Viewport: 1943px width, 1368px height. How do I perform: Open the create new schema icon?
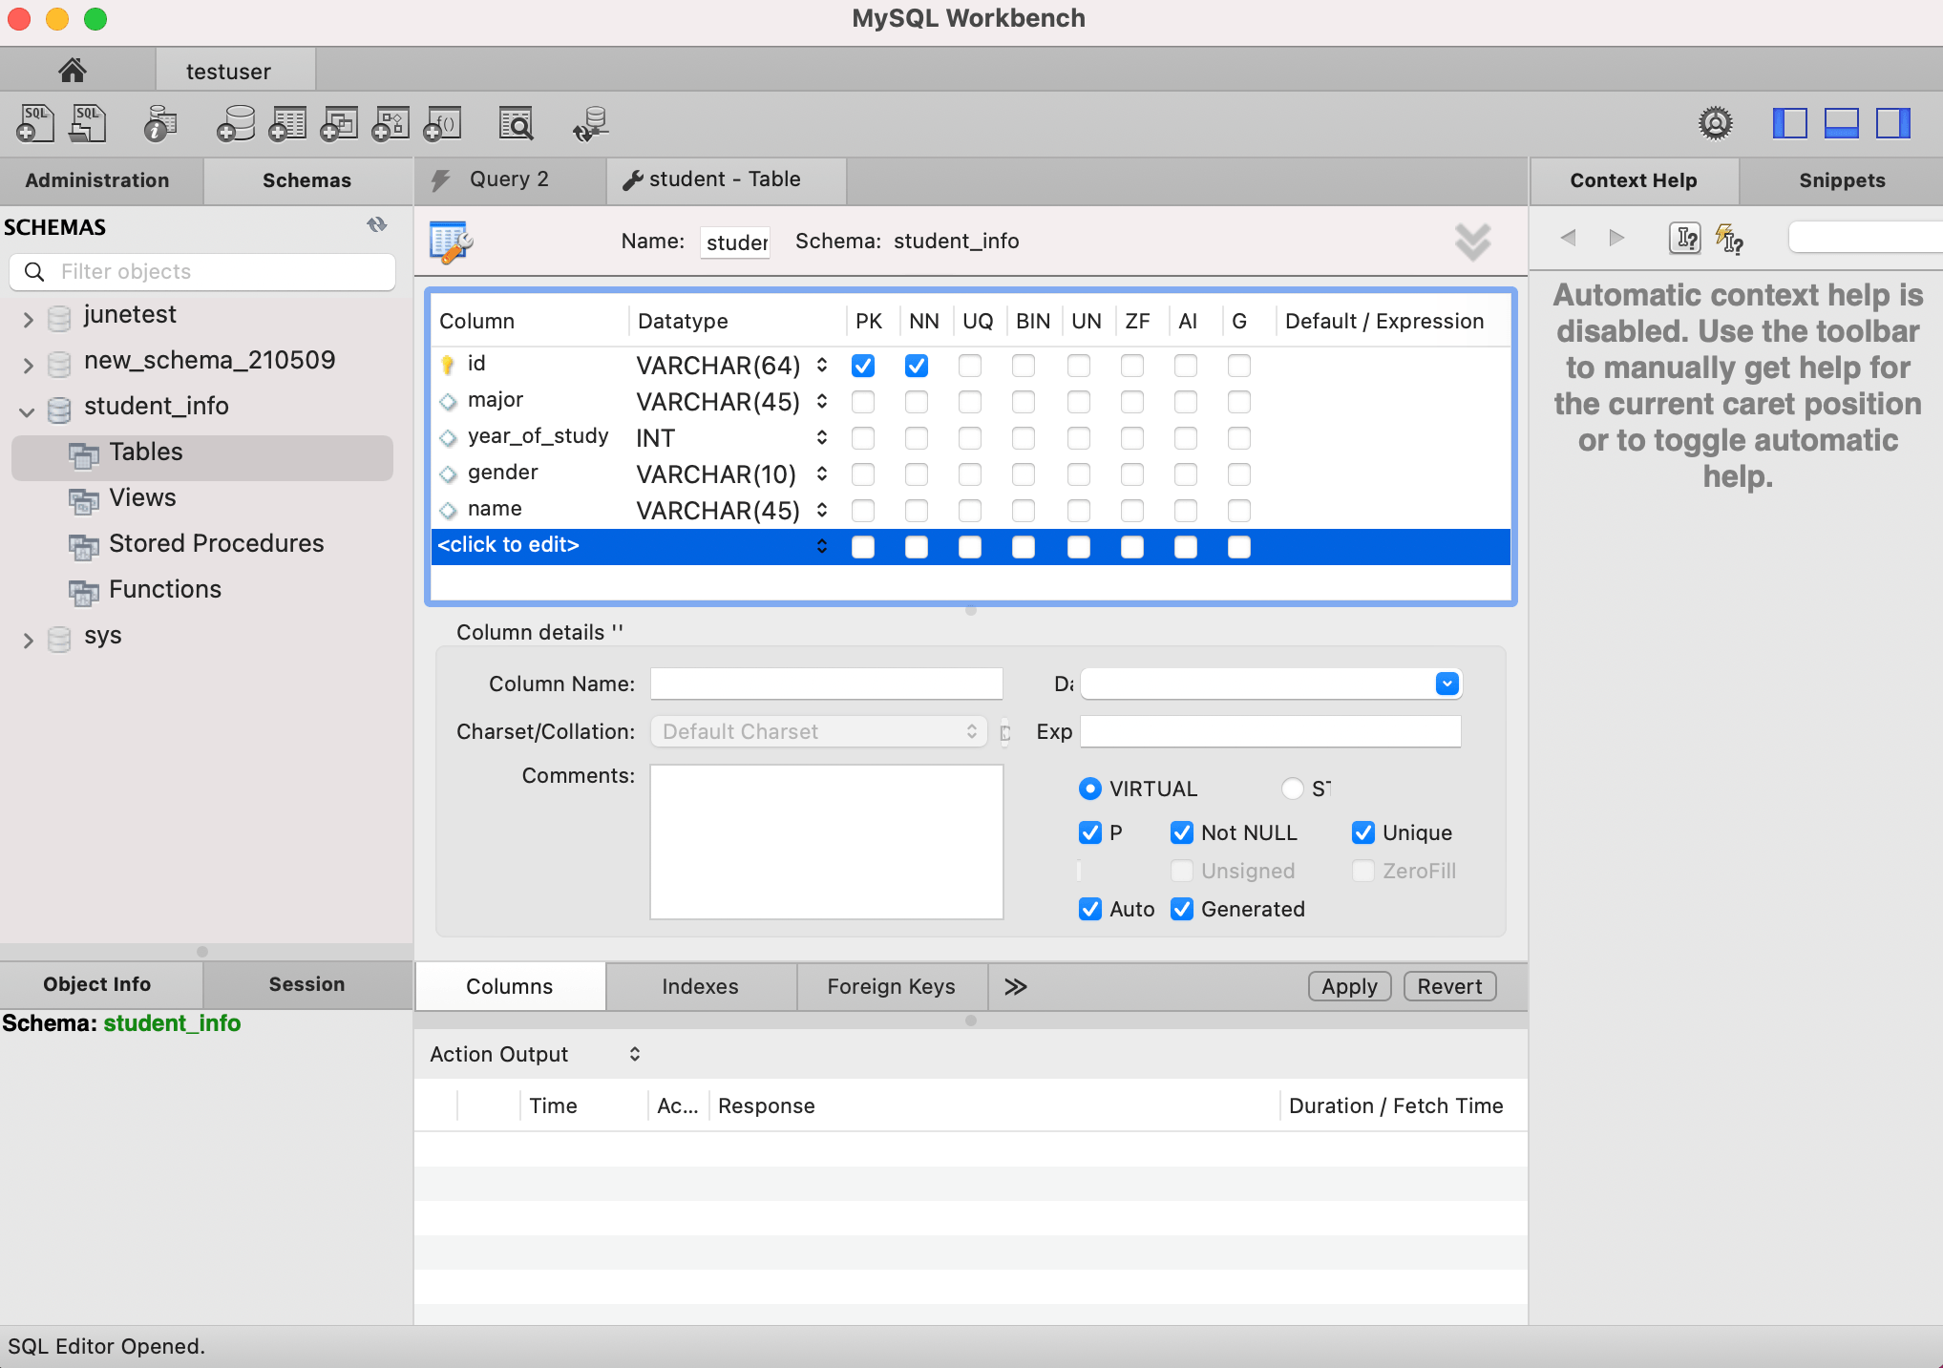click(x=235, y=124)
